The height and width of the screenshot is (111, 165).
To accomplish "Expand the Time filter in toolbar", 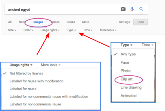I will 88,30.
